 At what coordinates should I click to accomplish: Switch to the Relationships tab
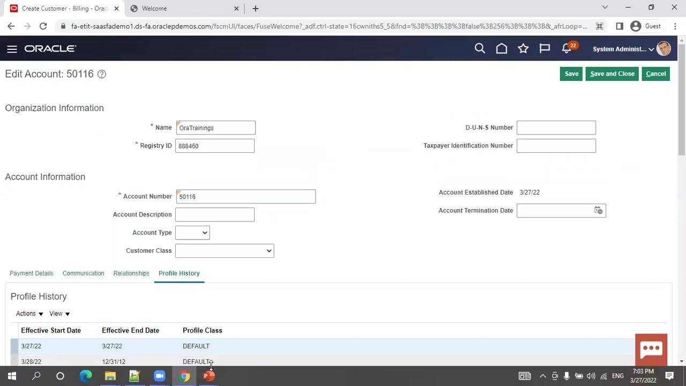131,273
